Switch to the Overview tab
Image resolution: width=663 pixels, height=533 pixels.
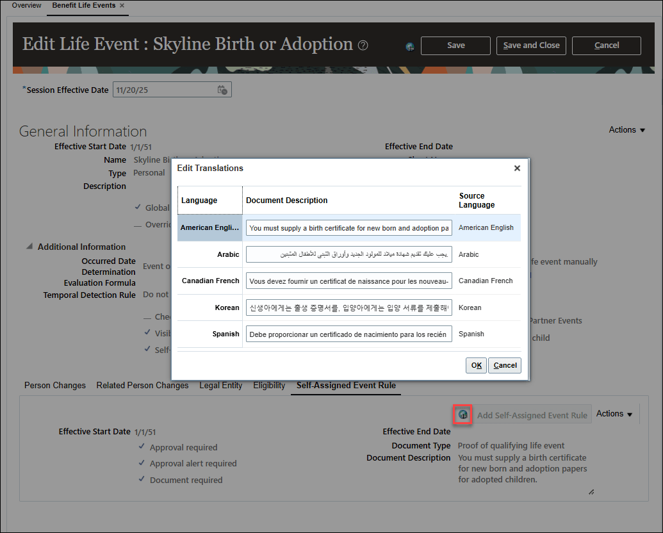26,4
